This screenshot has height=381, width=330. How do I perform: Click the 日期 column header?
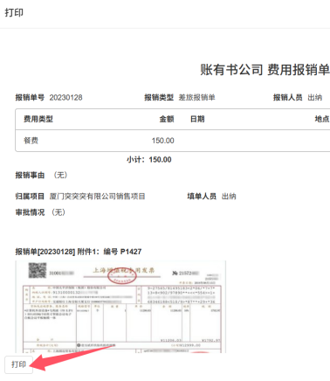(197, 119)
